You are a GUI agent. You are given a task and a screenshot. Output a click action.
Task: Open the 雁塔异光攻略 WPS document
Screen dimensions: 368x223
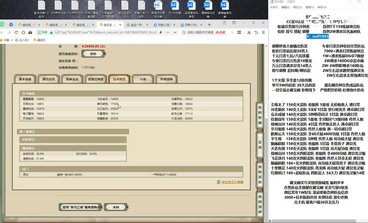click(208, 9)
